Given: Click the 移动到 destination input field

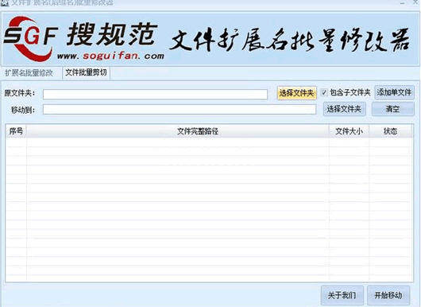Looking at the screenshot, I should (180, 110).
